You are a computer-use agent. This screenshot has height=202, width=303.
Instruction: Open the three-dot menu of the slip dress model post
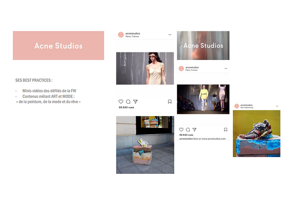click(170, 34)
